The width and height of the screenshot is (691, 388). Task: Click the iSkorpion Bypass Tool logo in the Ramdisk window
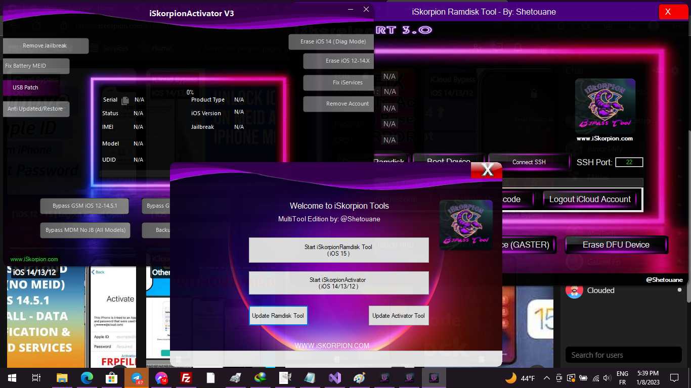click(x=605, y=106)
